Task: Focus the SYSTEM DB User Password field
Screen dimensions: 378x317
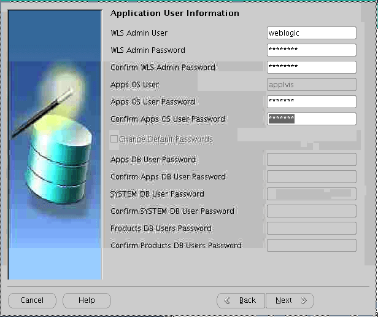Action: coord(311,194)
